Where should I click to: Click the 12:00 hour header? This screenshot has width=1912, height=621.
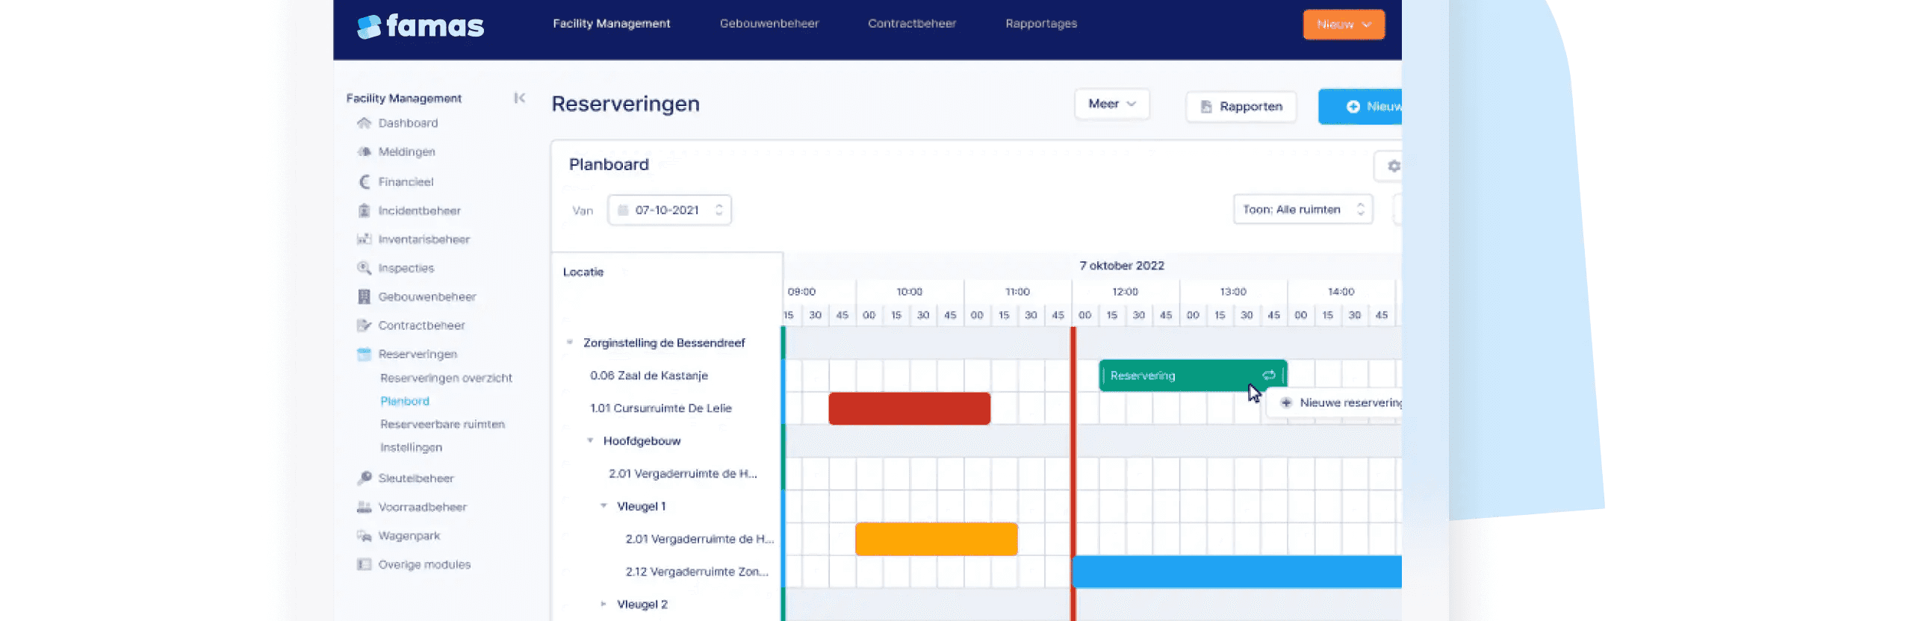tap(1124, 292)
